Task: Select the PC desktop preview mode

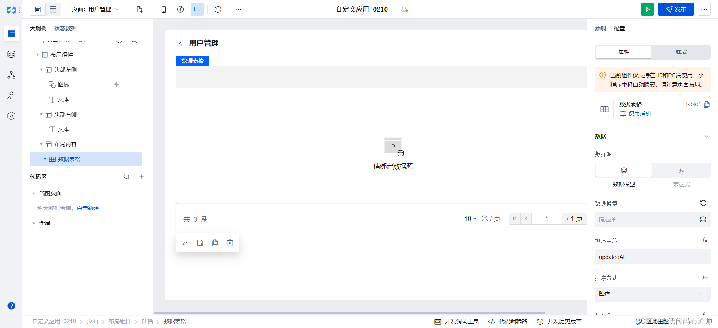Action: click(x=197, y=9)
